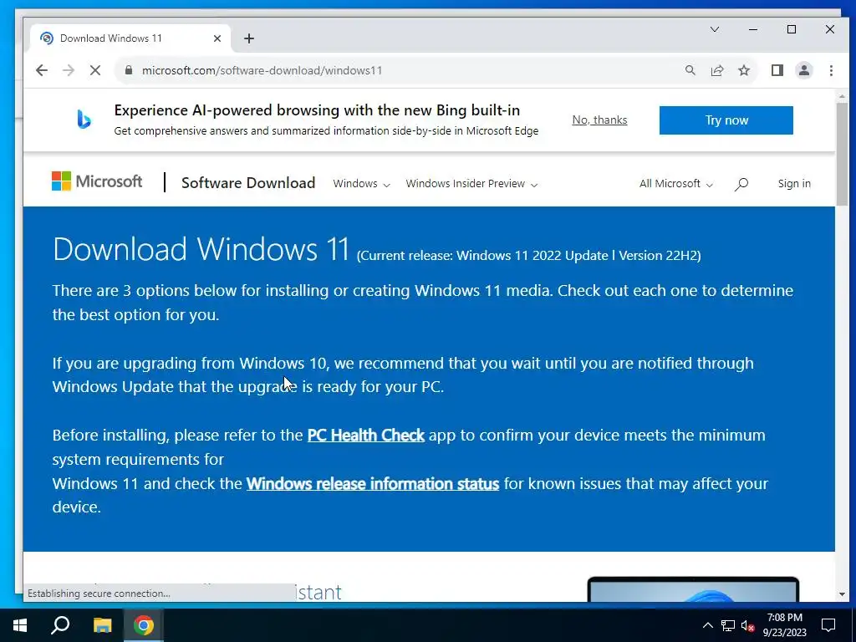Click Chrome icon in taskbar
This screenshot has width=856, height=642.
point(143,625)
